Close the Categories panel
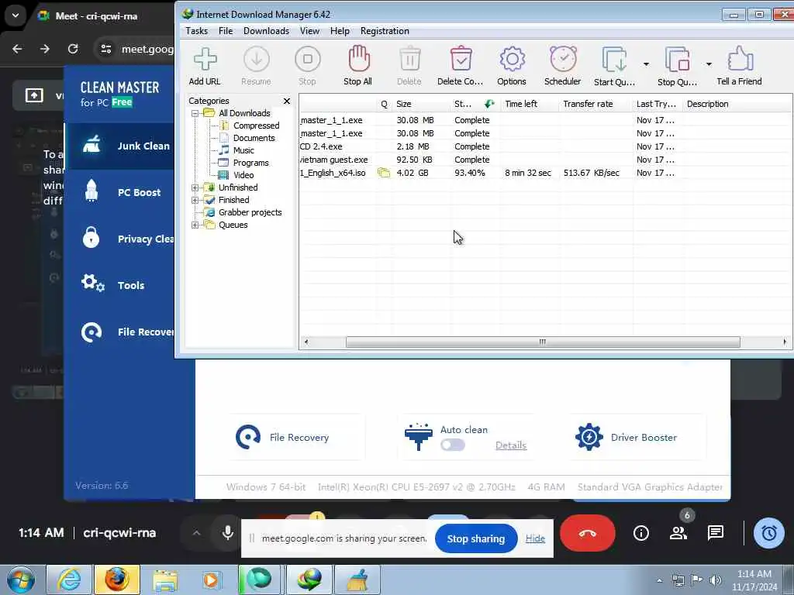 (287, 101)
